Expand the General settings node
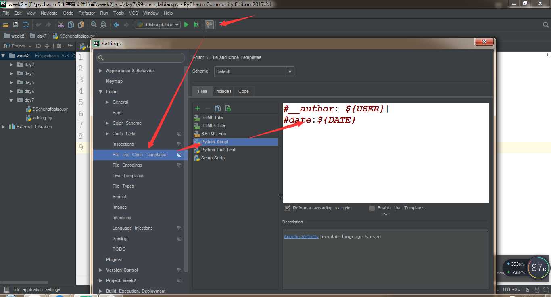Screen dimensions: 551x297 pos(107,102)
